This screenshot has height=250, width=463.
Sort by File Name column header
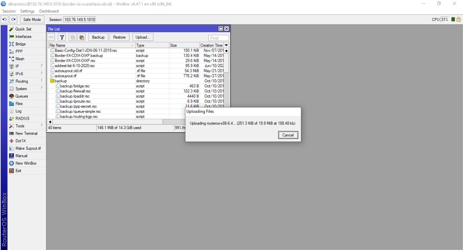(92, 45)
